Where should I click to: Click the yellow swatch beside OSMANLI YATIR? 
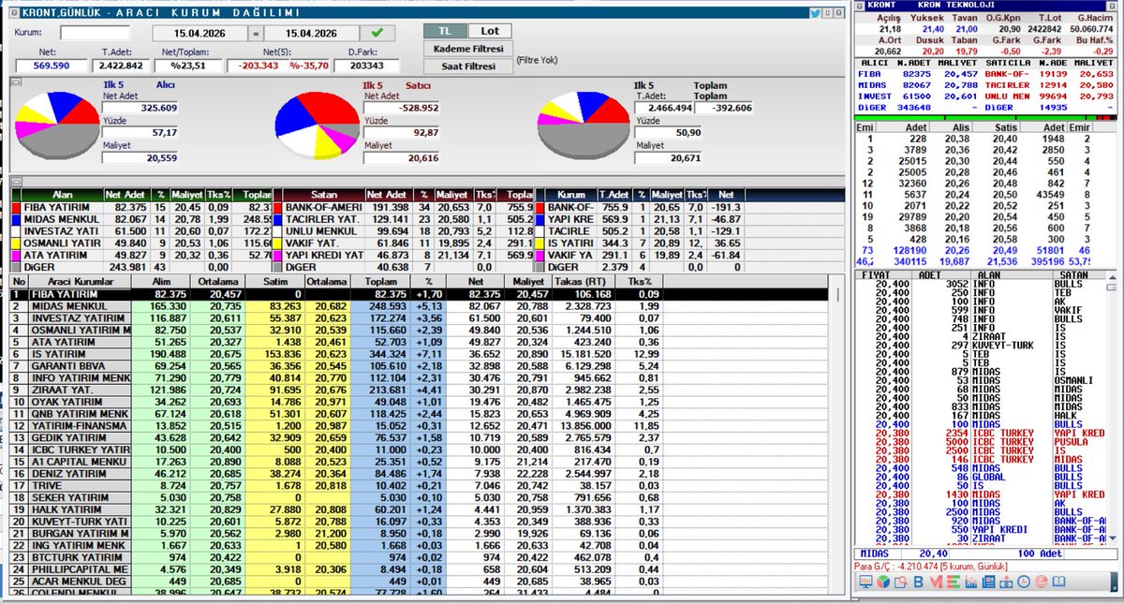(16, 243)
